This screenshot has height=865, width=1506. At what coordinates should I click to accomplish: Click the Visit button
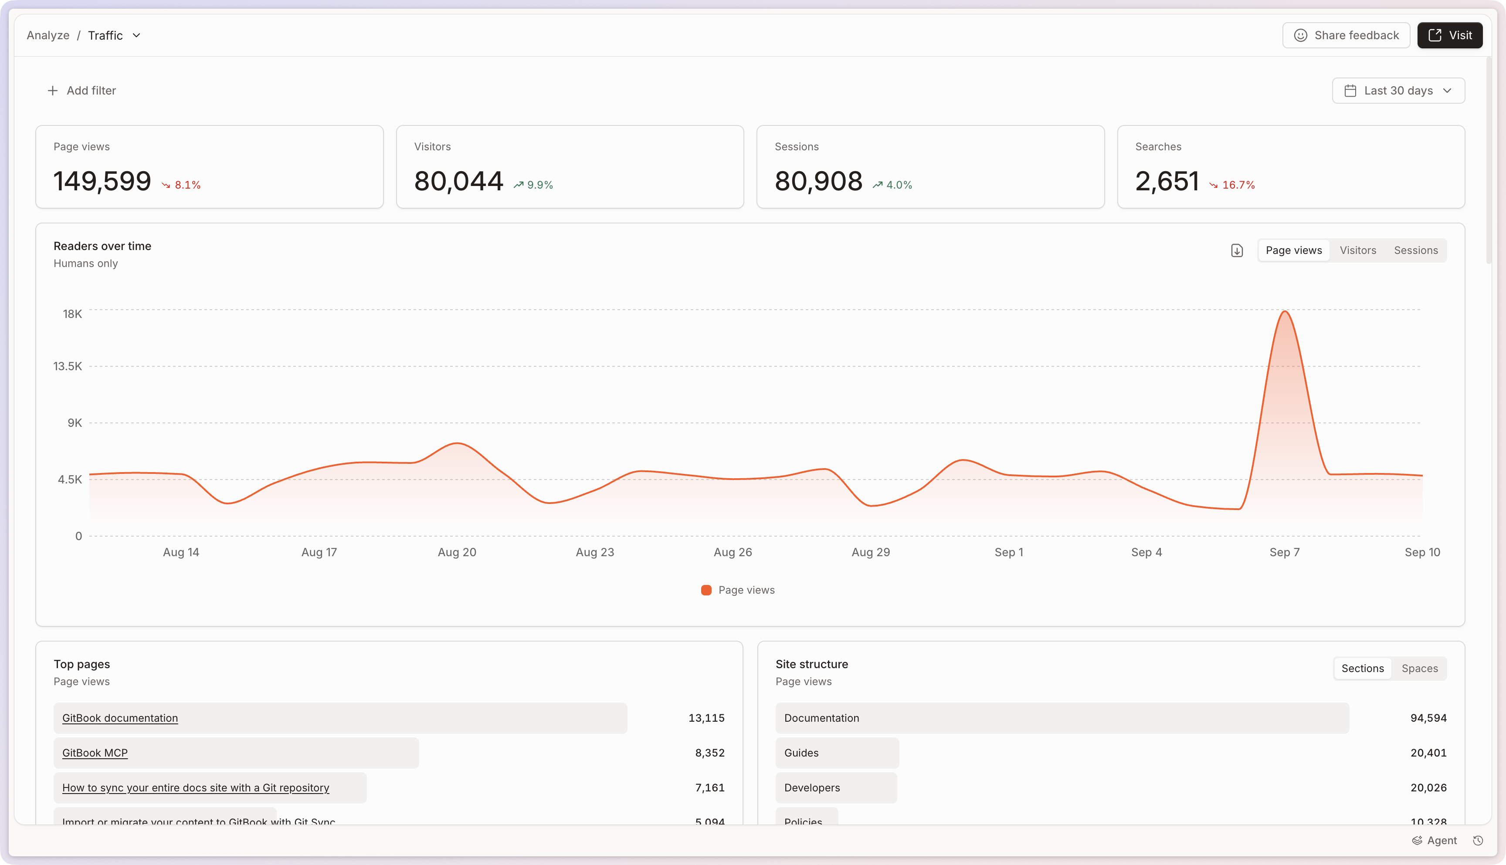pyautogui.click(x=1449, y=35)
